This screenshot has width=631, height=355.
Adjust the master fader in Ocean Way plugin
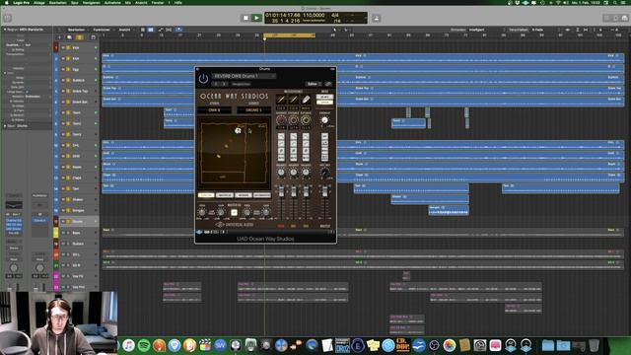324,192
